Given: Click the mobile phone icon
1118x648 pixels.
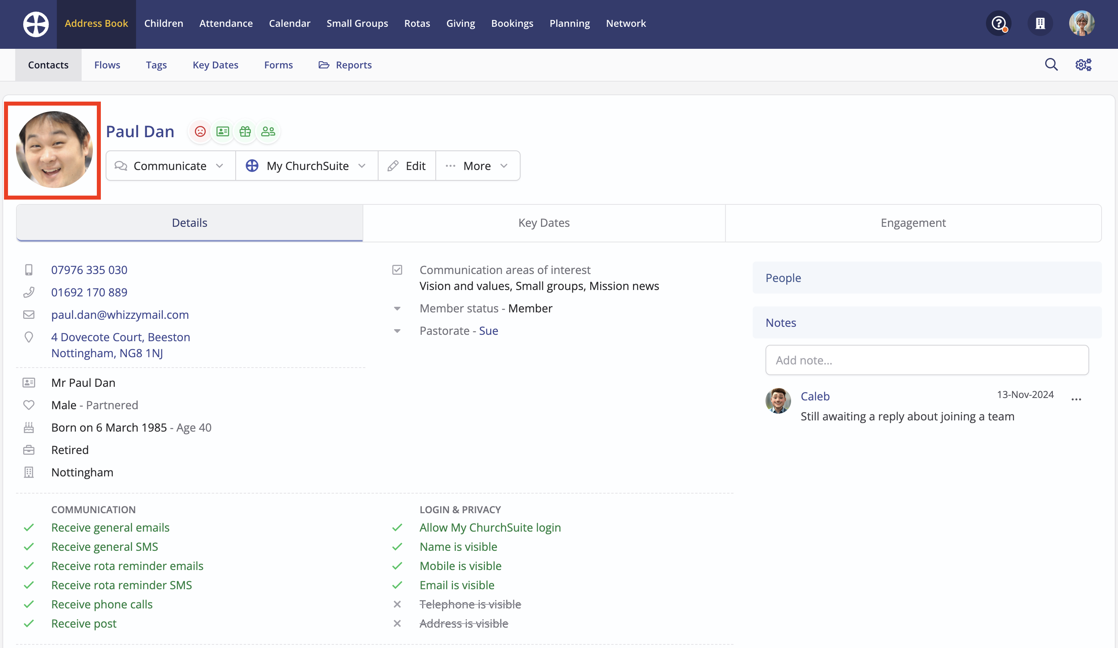Looking at the screenshot, I should click(29, 270).
